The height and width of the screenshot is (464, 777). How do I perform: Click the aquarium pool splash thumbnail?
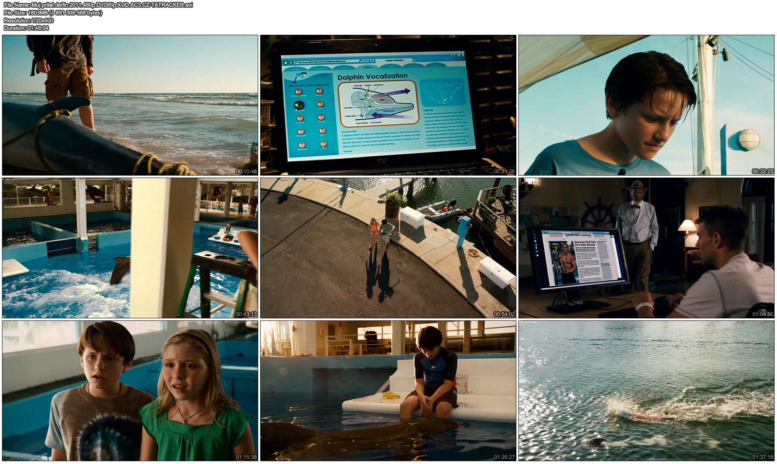pos(130,248)
